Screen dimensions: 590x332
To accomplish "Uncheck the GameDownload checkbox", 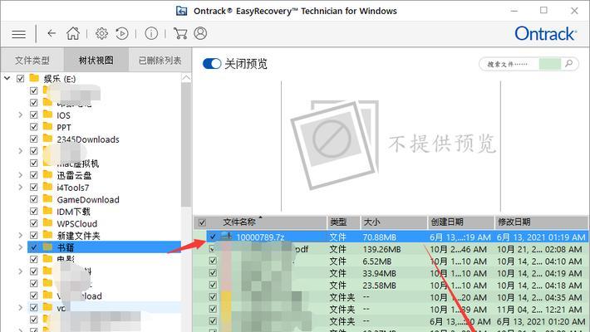I will (33, 199).
